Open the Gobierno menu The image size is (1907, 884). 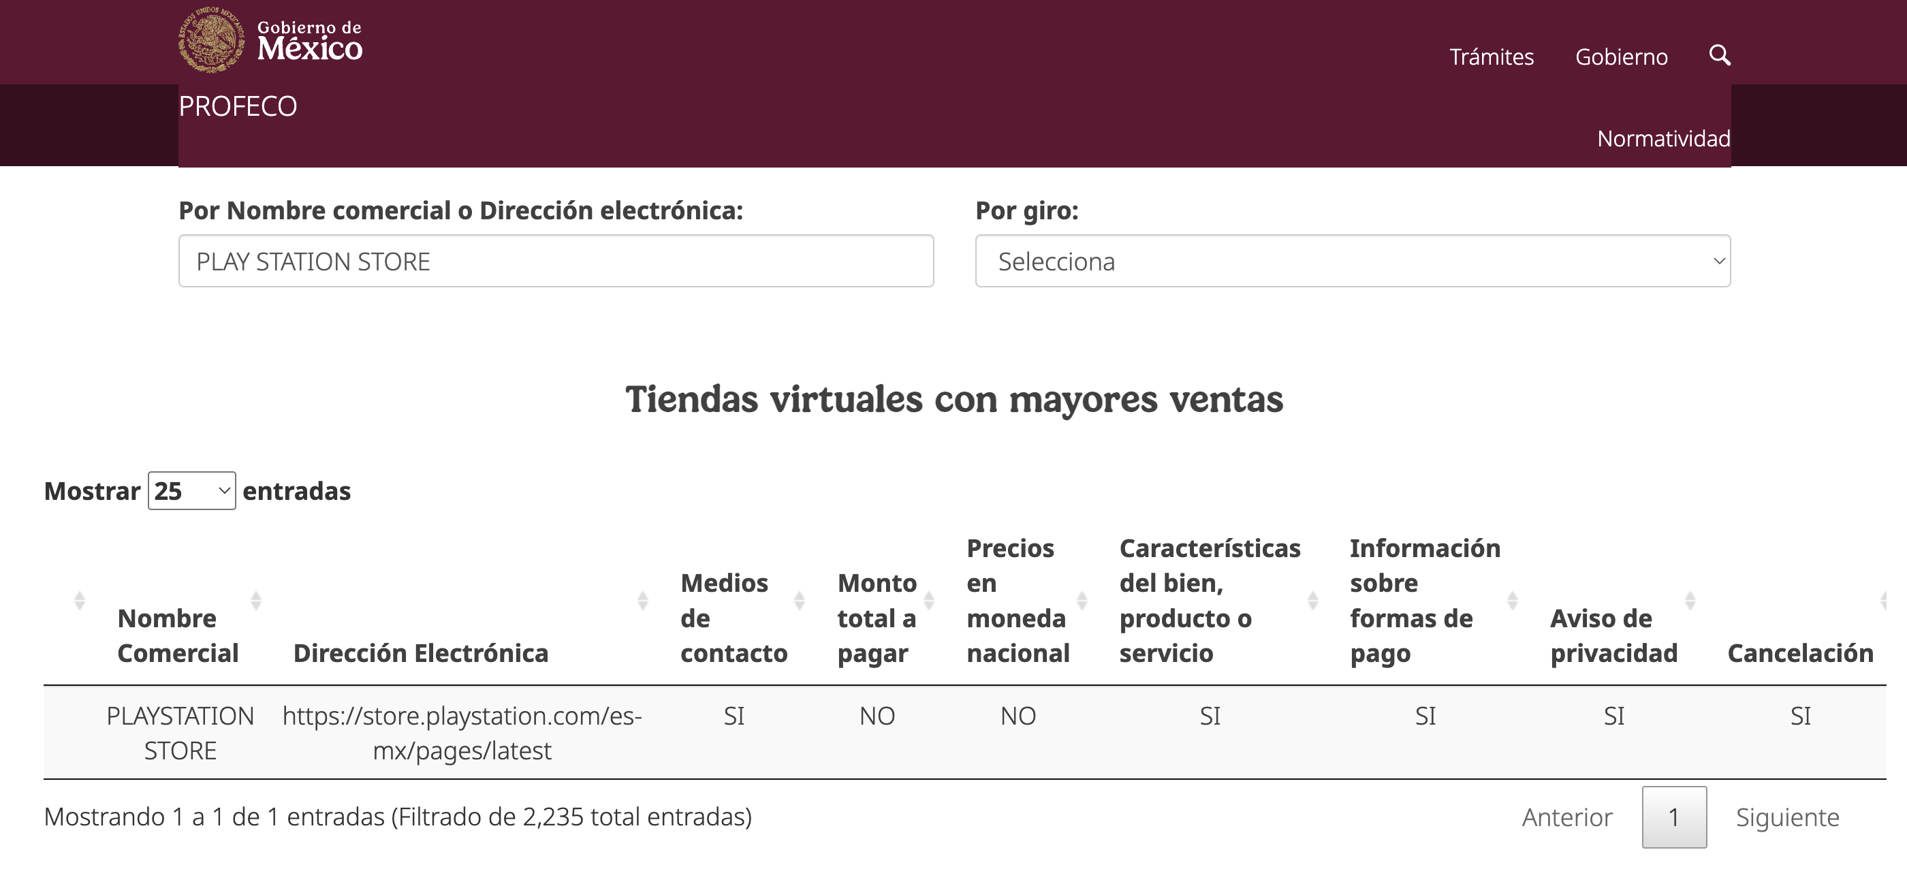[1621, 57]
